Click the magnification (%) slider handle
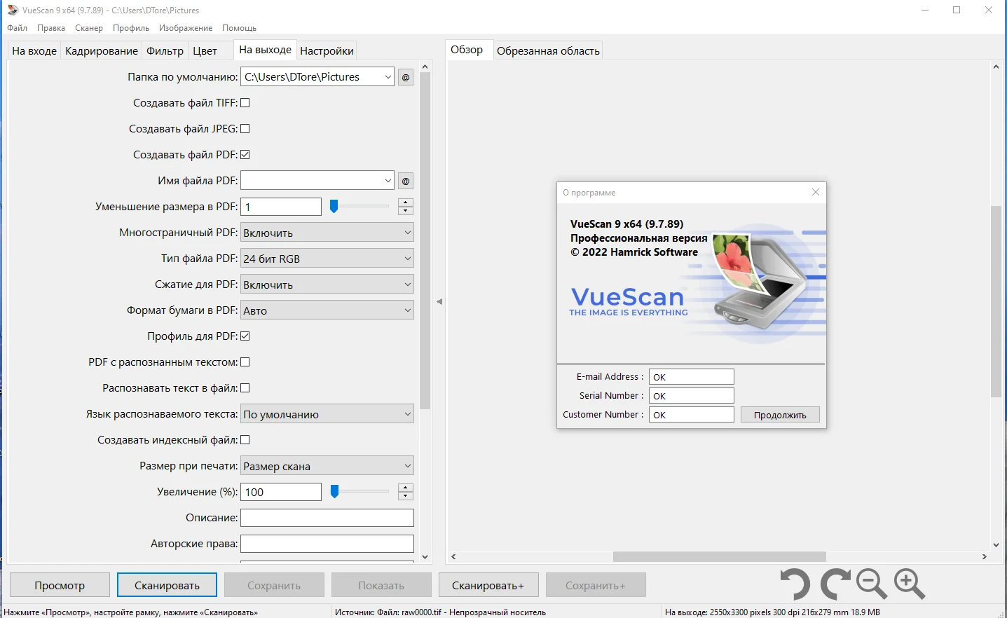1007x618 pixels. pos(334,492)
